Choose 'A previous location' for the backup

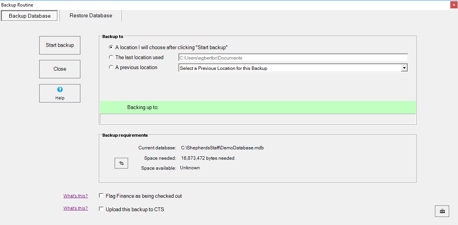coord(111,67)
